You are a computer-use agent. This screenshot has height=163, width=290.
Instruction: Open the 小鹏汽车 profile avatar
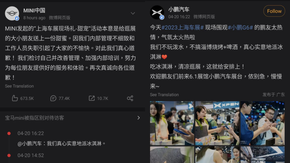click(157, 12)
